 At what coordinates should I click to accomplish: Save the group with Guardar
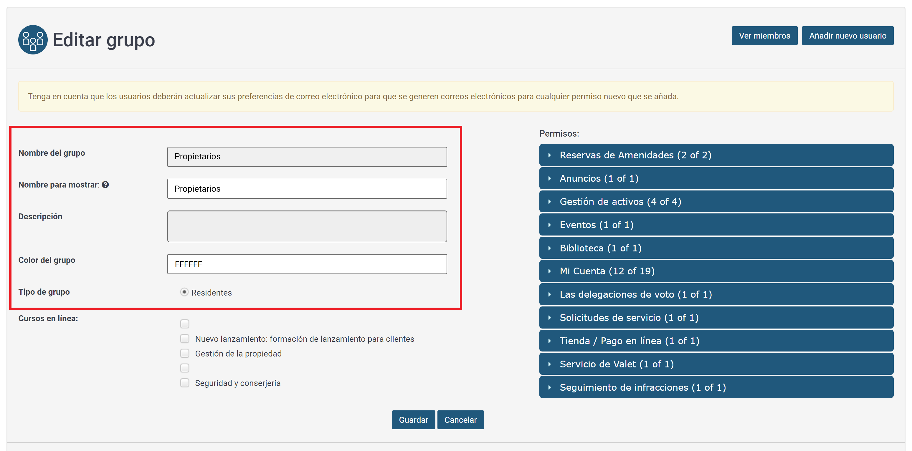413,420
